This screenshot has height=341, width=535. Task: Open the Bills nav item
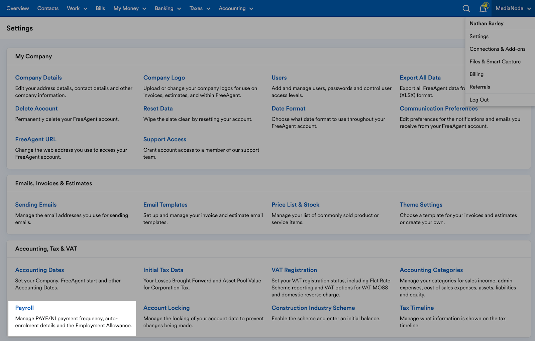pyautogui.click(x=100, y=8)
